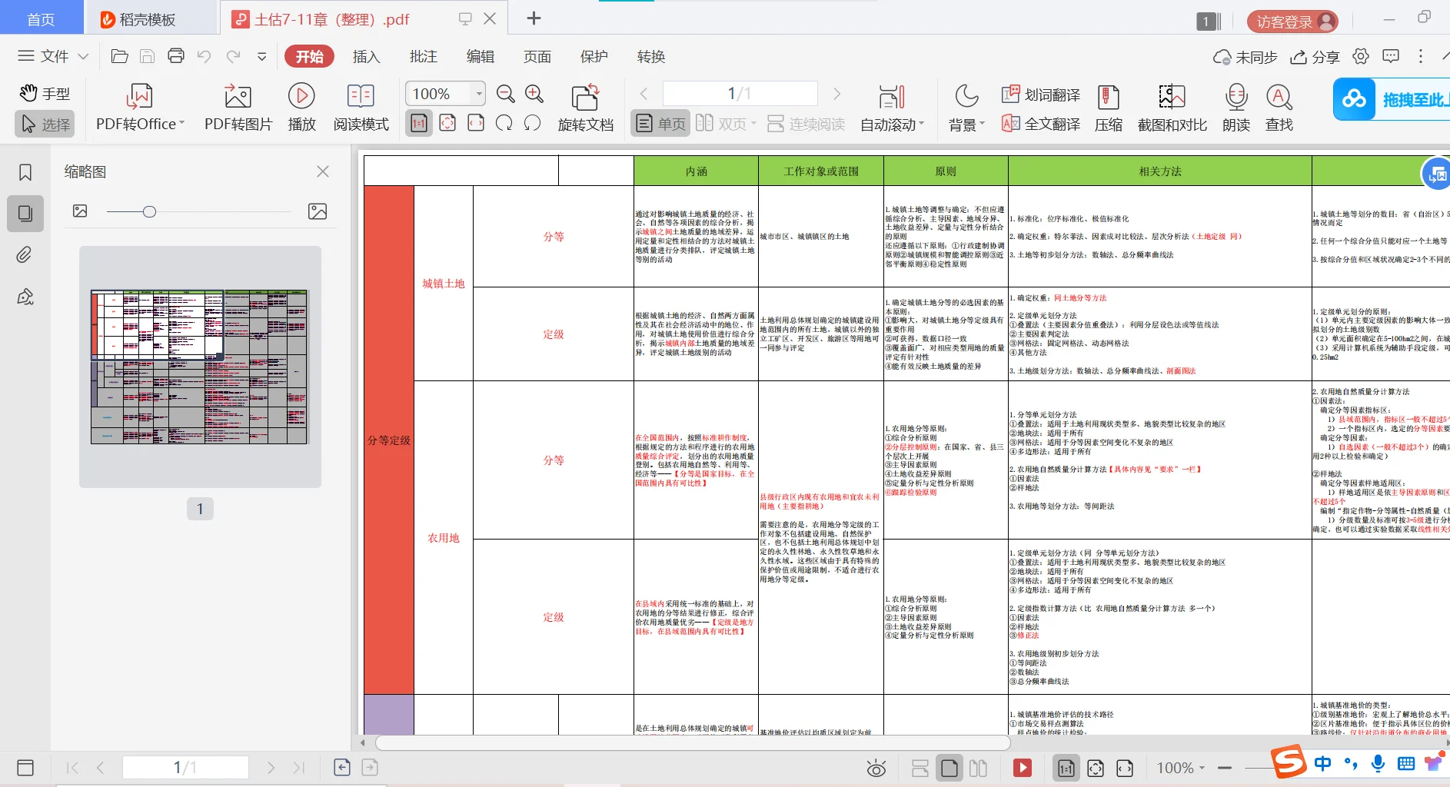Click the 转换 ribbon tab
Screen dimensions: 1450x787
point(650,56)
